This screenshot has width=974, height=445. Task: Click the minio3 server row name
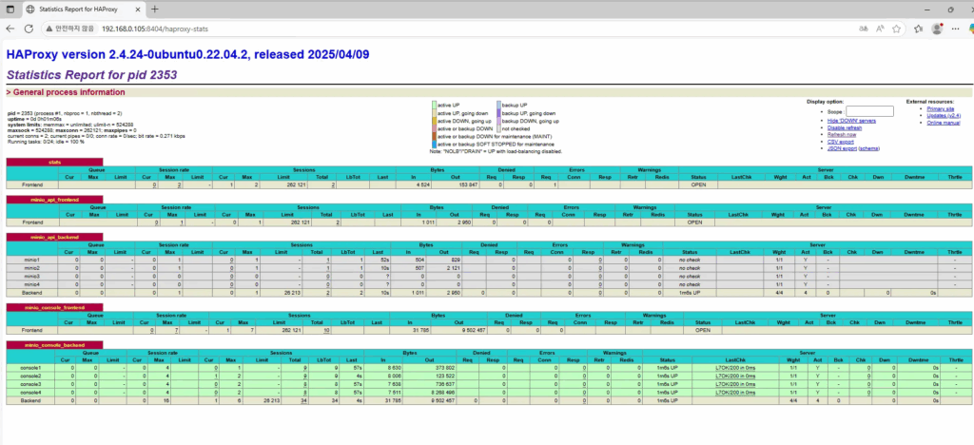point(32,276)
